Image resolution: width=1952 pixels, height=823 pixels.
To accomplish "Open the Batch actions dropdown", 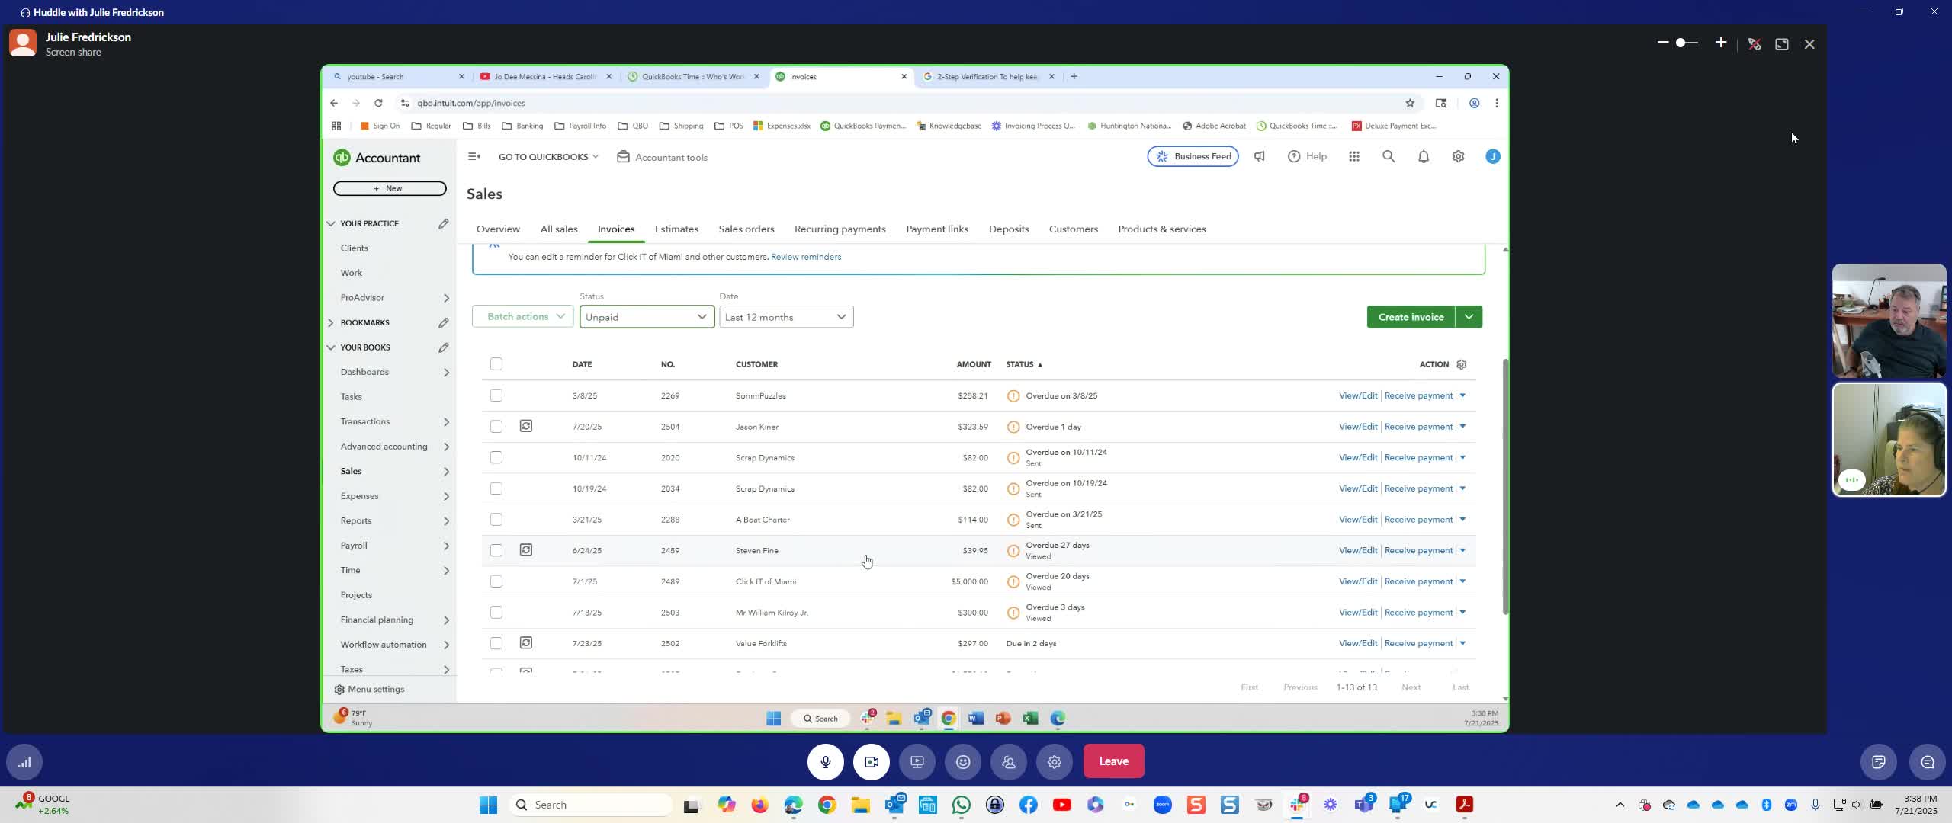I will [523, 317].
